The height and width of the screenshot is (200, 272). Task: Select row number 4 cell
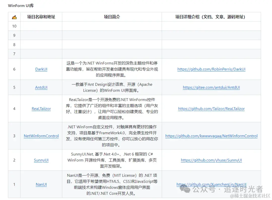14,109
